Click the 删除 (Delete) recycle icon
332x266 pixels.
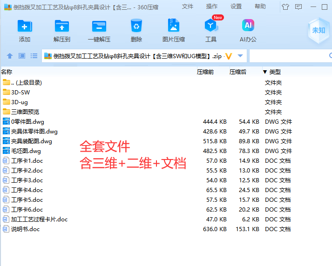[136, 26]
